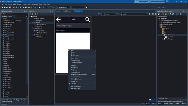Click the help question mark in title bar
Screen dimensions: 188x106
click(x=172, y=1)
